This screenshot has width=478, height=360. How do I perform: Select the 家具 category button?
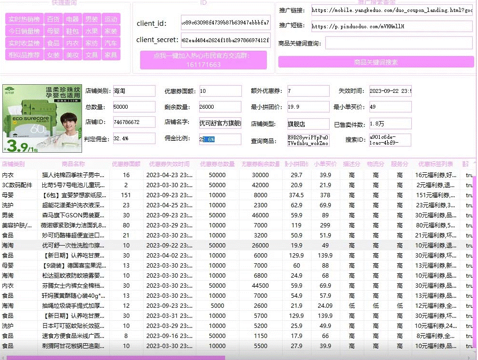[111, 55]
